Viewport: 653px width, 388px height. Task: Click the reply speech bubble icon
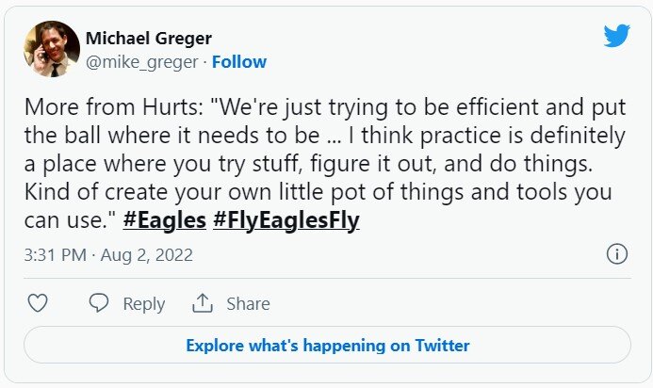[x=99, y=303]
